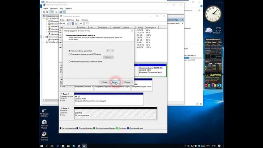Screen dimensions: 263x148
Task: Click Back arrow in Disk Management toolbar
Action: 61,23
